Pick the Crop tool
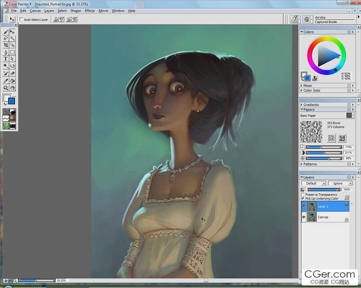Viewport: 361px width, 288px height. point(6,45)
